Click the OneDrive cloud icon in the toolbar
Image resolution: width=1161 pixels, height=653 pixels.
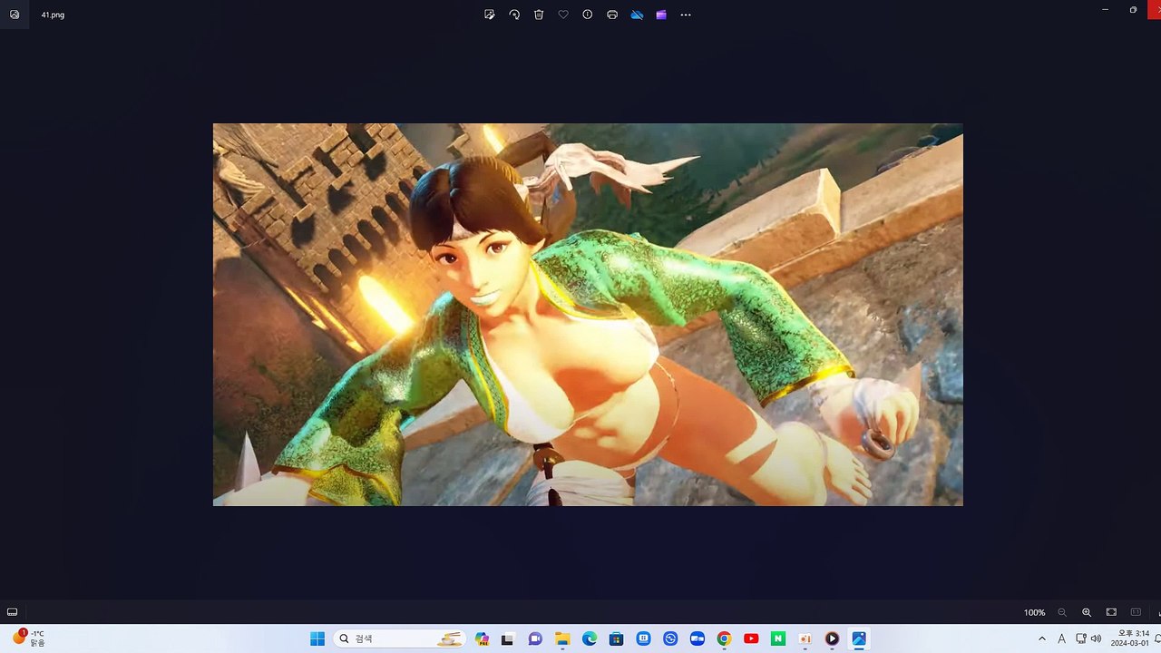click(637, 15)
